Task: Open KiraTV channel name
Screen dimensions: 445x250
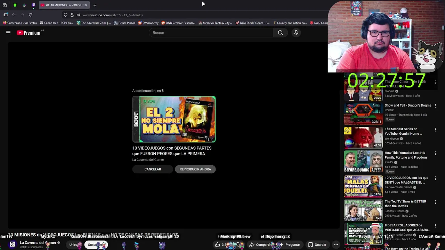Action: (389, 162)
